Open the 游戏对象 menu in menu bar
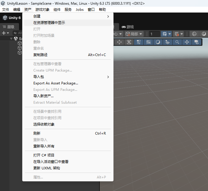 42,10
